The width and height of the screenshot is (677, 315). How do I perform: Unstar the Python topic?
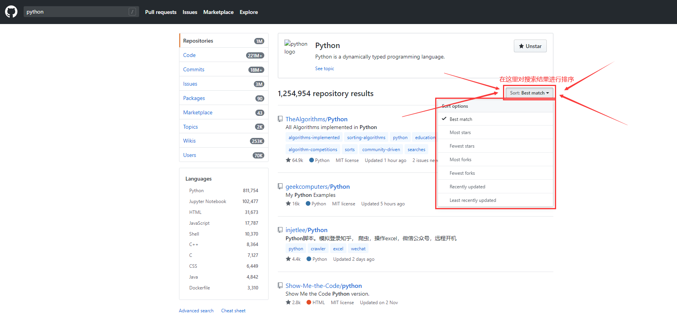530,46
